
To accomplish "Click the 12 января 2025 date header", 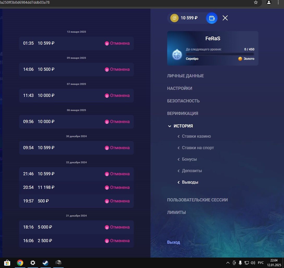I will click(x=76, y=32).
